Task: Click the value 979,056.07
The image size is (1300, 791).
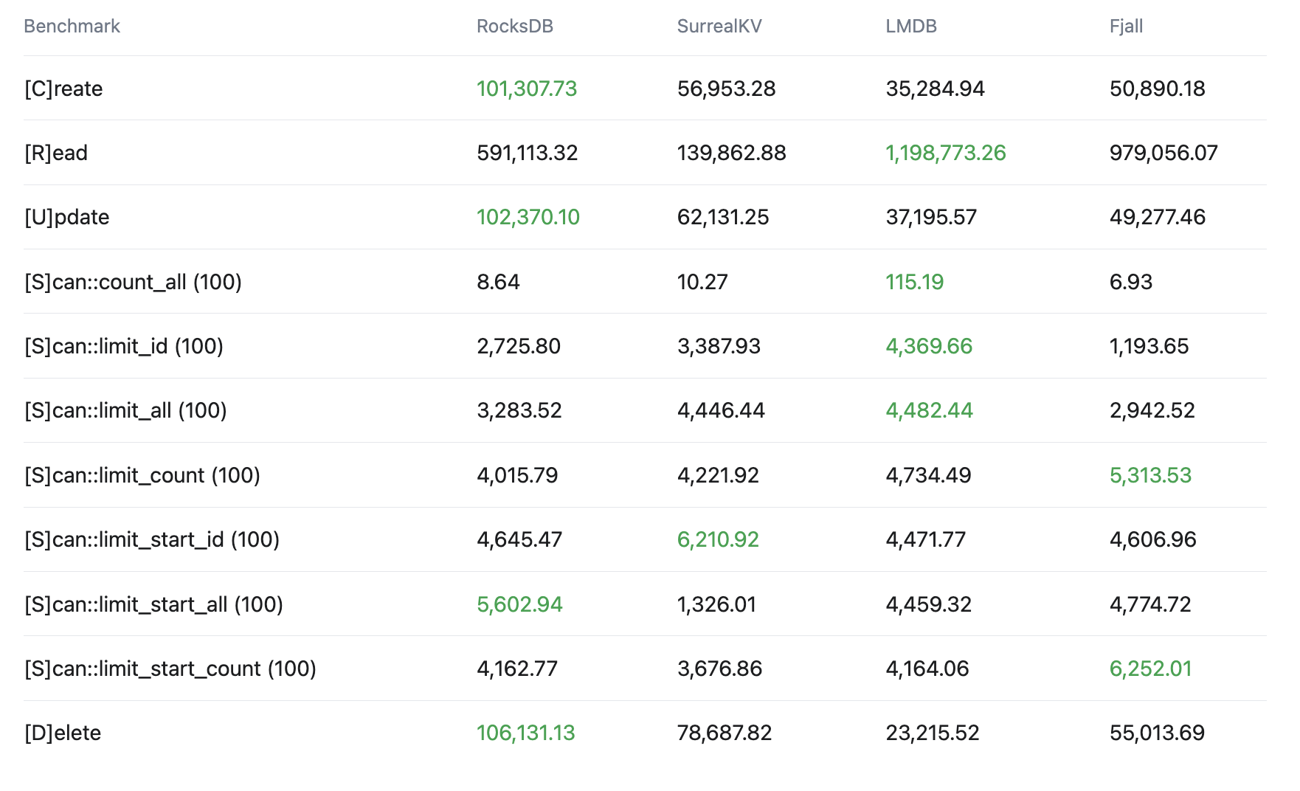Action: pyautogui.click(x=1164, y=153)
